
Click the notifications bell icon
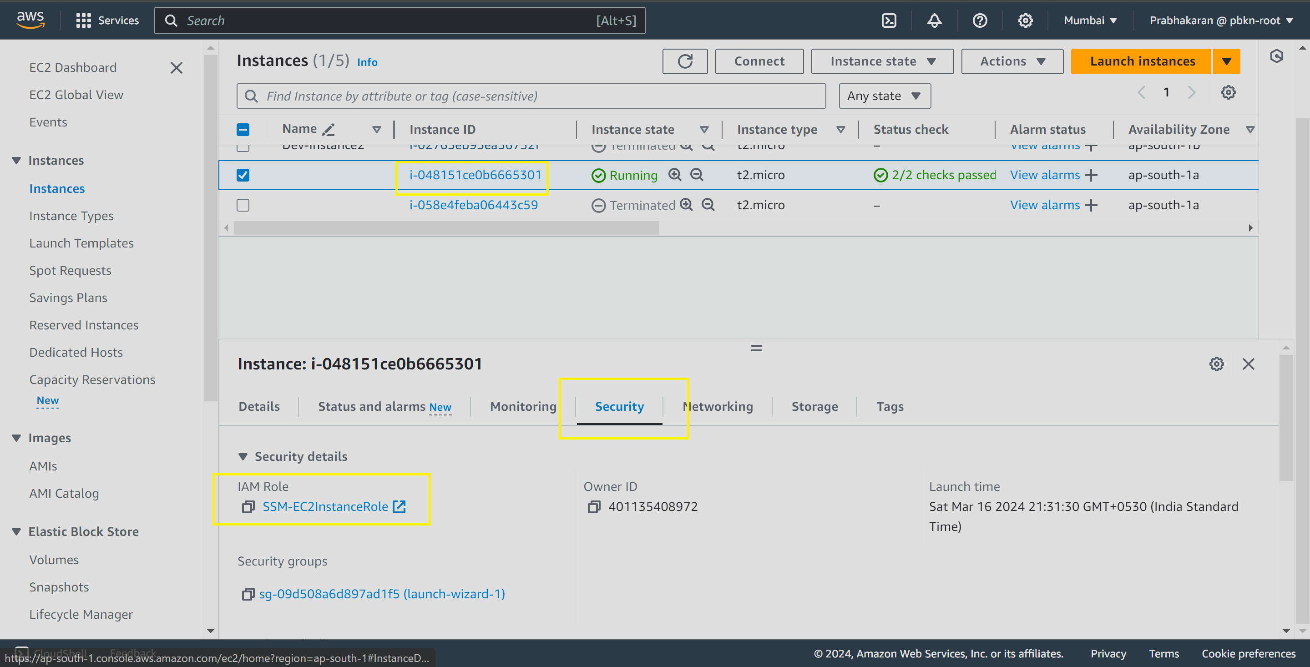click(934, 20)
